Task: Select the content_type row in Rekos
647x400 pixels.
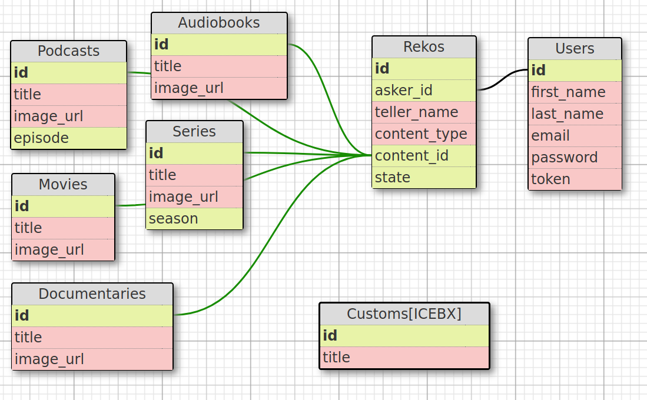Action: tap(424, 134)
